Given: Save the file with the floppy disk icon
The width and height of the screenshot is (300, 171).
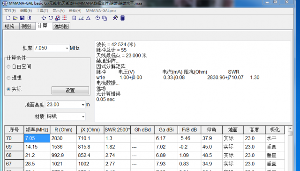Looking at the screenshot, I should click(x=22, y=18).
